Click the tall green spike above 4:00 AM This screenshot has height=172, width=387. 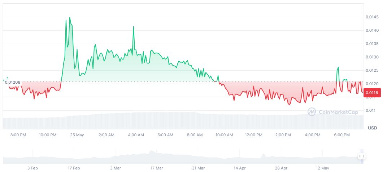[134, 27]
